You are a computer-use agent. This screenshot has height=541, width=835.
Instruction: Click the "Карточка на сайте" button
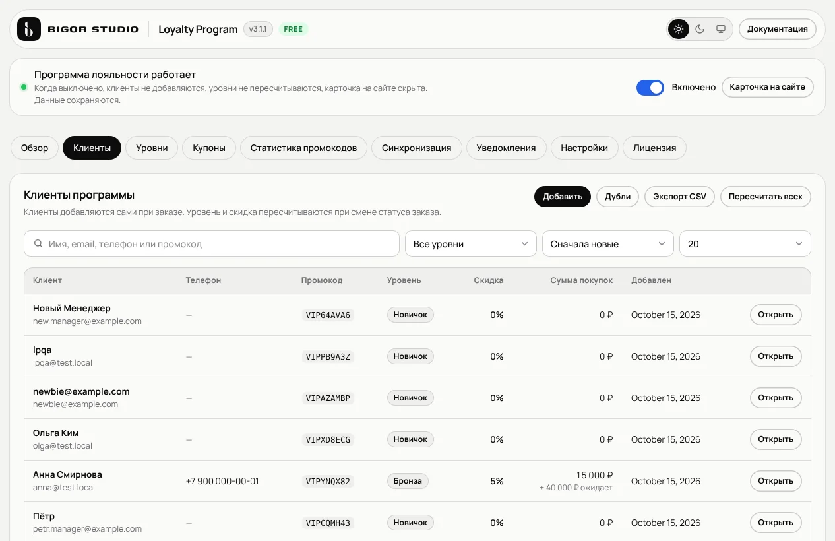pos(768,87)
